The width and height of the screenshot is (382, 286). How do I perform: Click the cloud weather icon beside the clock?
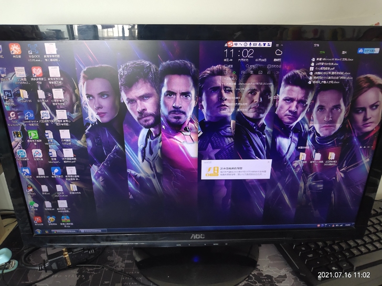[x=279, y=52]
